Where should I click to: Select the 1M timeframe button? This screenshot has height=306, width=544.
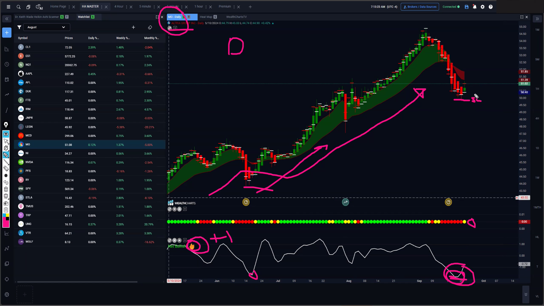[x=537, y=30]
